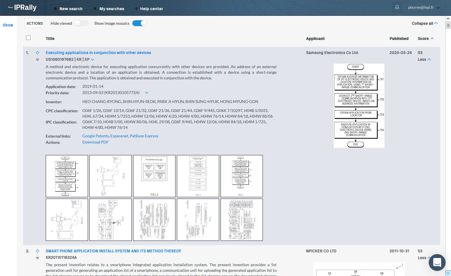
Task: Open the FIG.3 drawing thumbnail
Action: pos(154,176)
